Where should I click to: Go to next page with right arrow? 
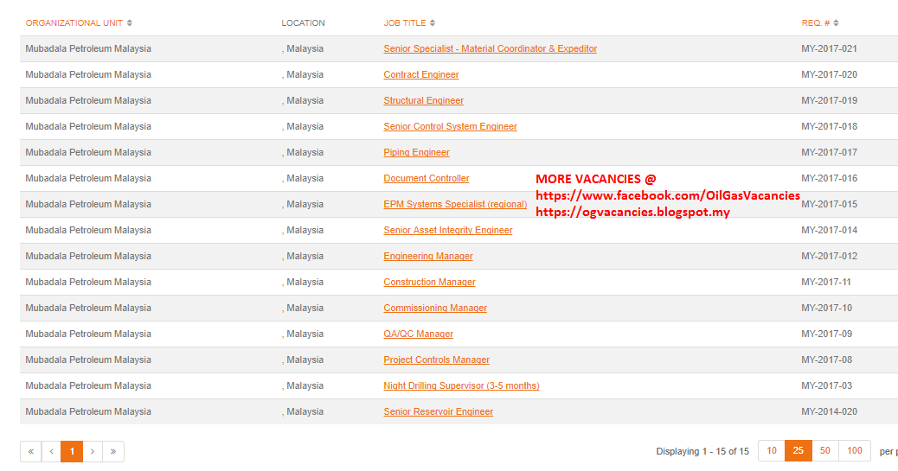[93, 451]
